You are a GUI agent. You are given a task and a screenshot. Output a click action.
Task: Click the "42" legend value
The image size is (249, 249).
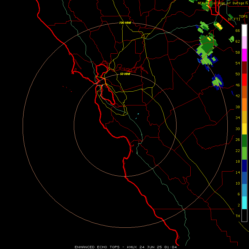238,96
